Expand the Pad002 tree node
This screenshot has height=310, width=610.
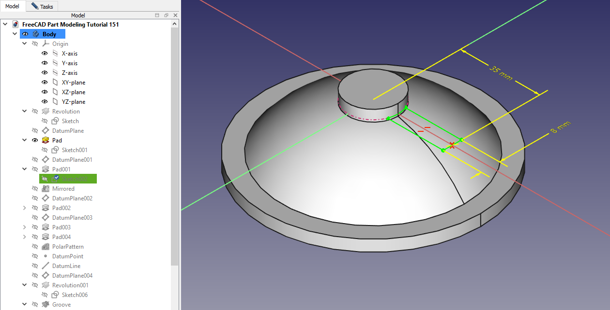25,208
